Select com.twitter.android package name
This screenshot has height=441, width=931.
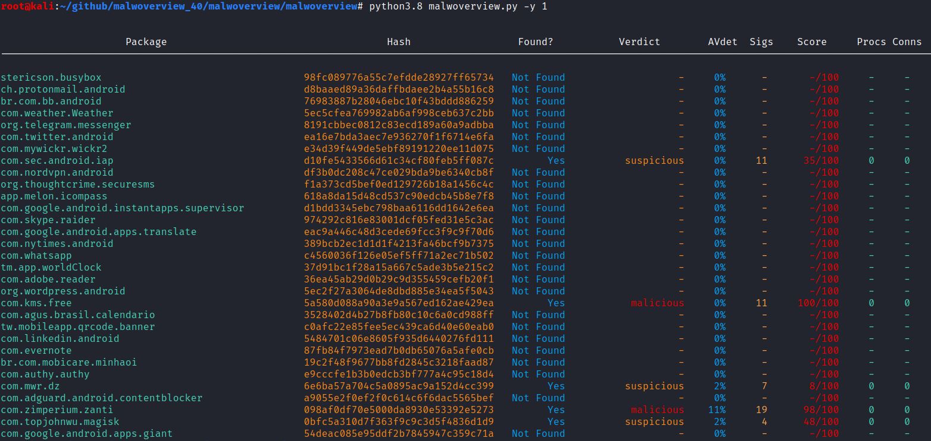click(57, 137)
